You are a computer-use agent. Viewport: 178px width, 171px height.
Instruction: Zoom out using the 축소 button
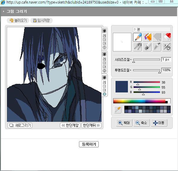(142, 123)
